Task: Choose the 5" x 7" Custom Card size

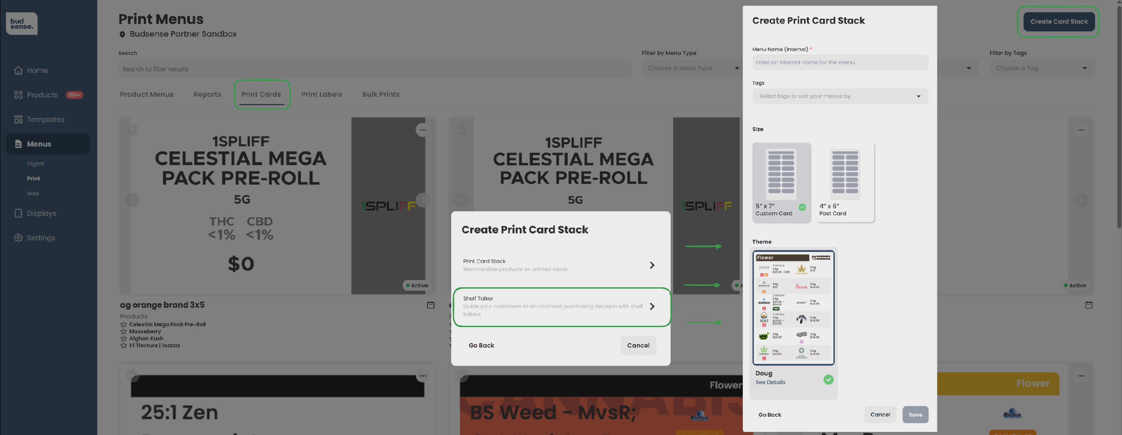Action: click(x=781, y=182)
